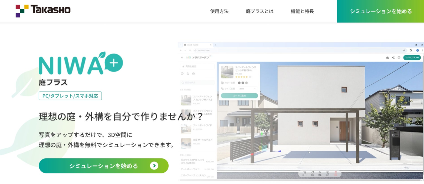The height and width of the screenshot is (184, 424).
Task: Click the カート icon in the demo bottom toolbar
Action: (304, 173)
